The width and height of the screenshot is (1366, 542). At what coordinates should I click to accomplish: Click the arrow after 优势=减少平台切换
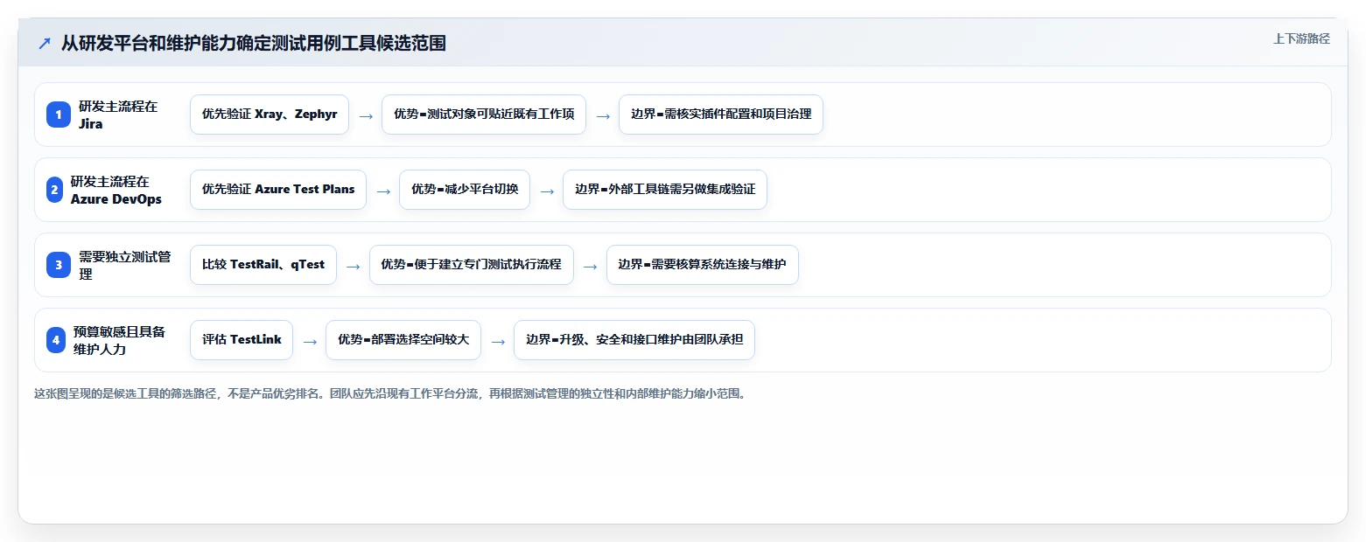547,191
